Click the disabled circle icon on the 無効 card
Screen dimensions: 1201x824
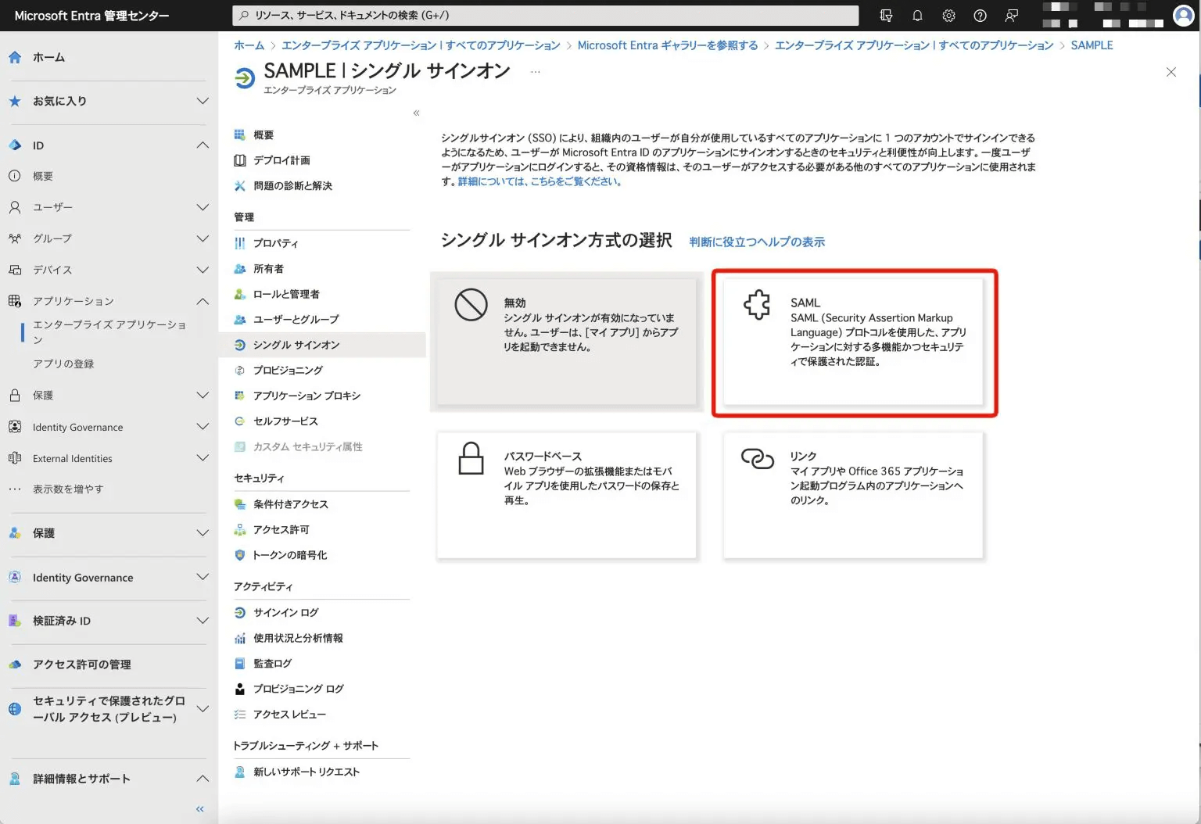pyautogui.click(x=471, y=304)
